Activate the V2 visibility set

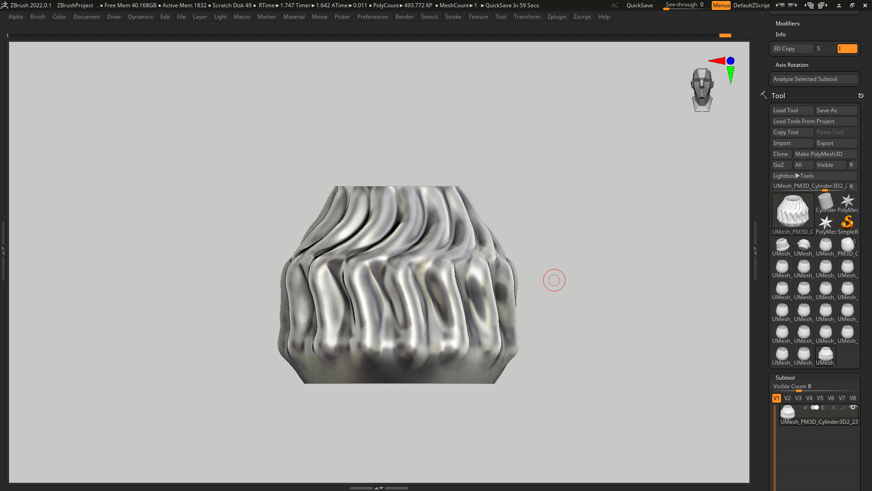coord(788,398)
